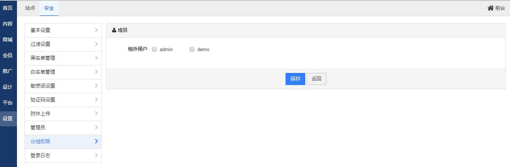510x167 pixels.
Task: Open 黑名单管理 using its arrow
Action: pos(97,58)
